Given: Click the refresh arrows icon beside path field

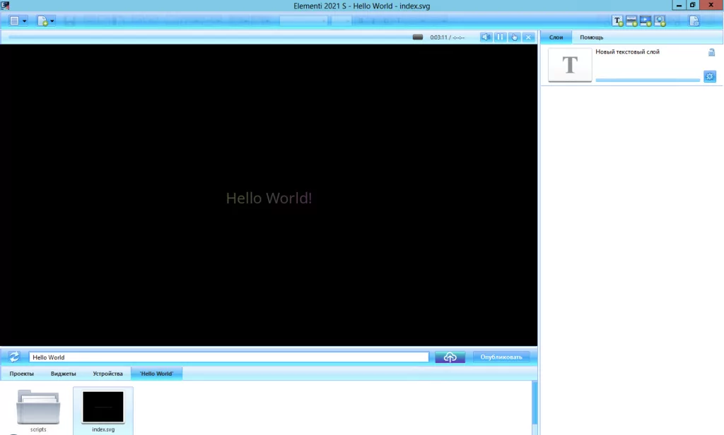Looking at the screenshot, I should [14, 357].
